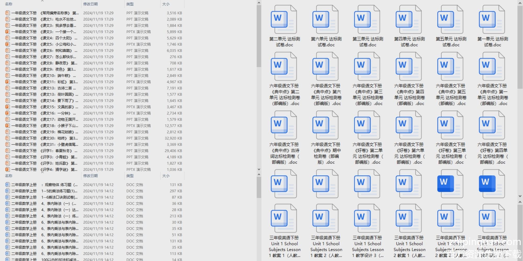
Task: Sort DOC file list by 类型 column
Action: point(130,176)
